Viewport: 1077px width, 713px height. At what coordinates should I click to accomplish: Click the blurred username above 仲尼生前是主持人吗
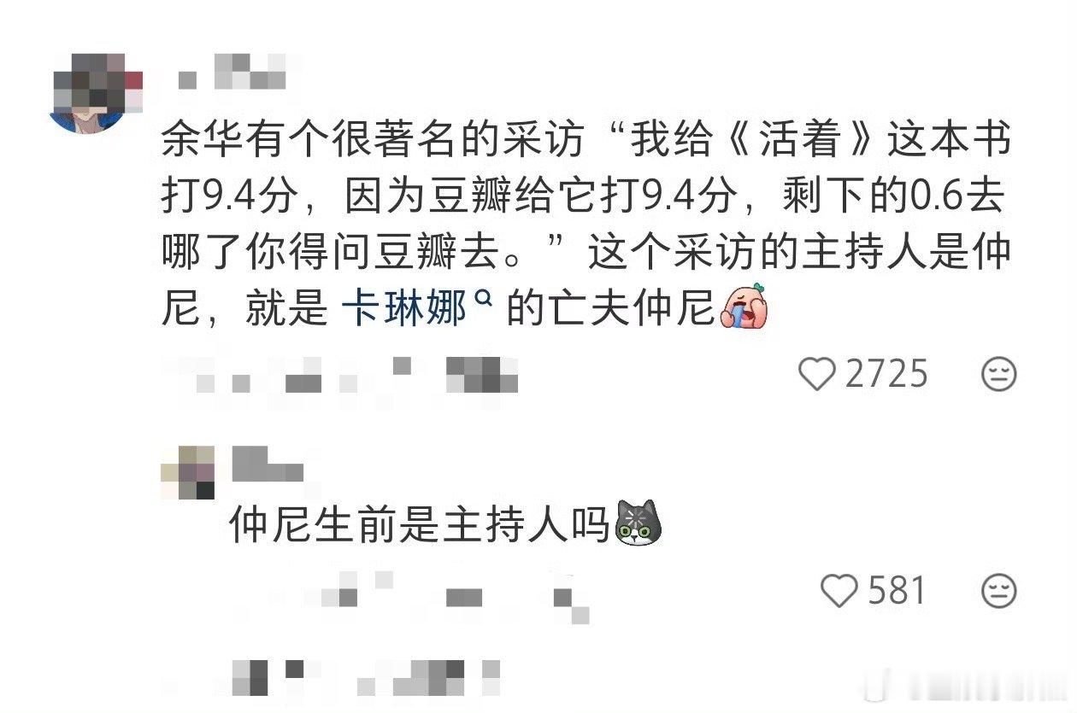tap(268, 465)
